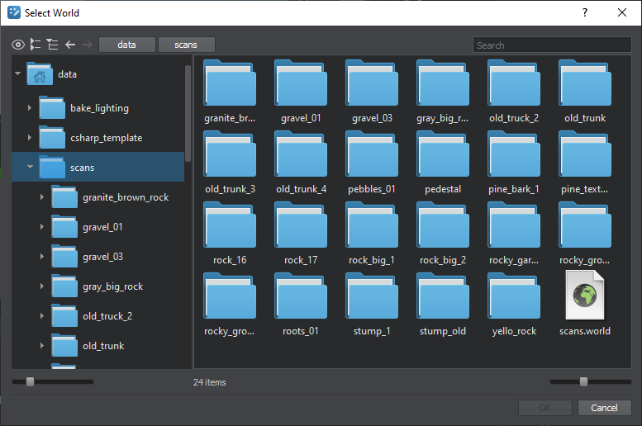Adjust the right icon size slider

click(x=583, y=381)
